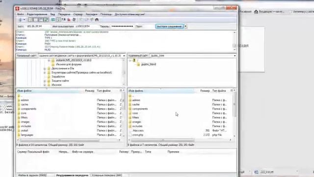The image size is (314, 177).
Task: Collapse the remote root tree node
Action: click(130, 60)
